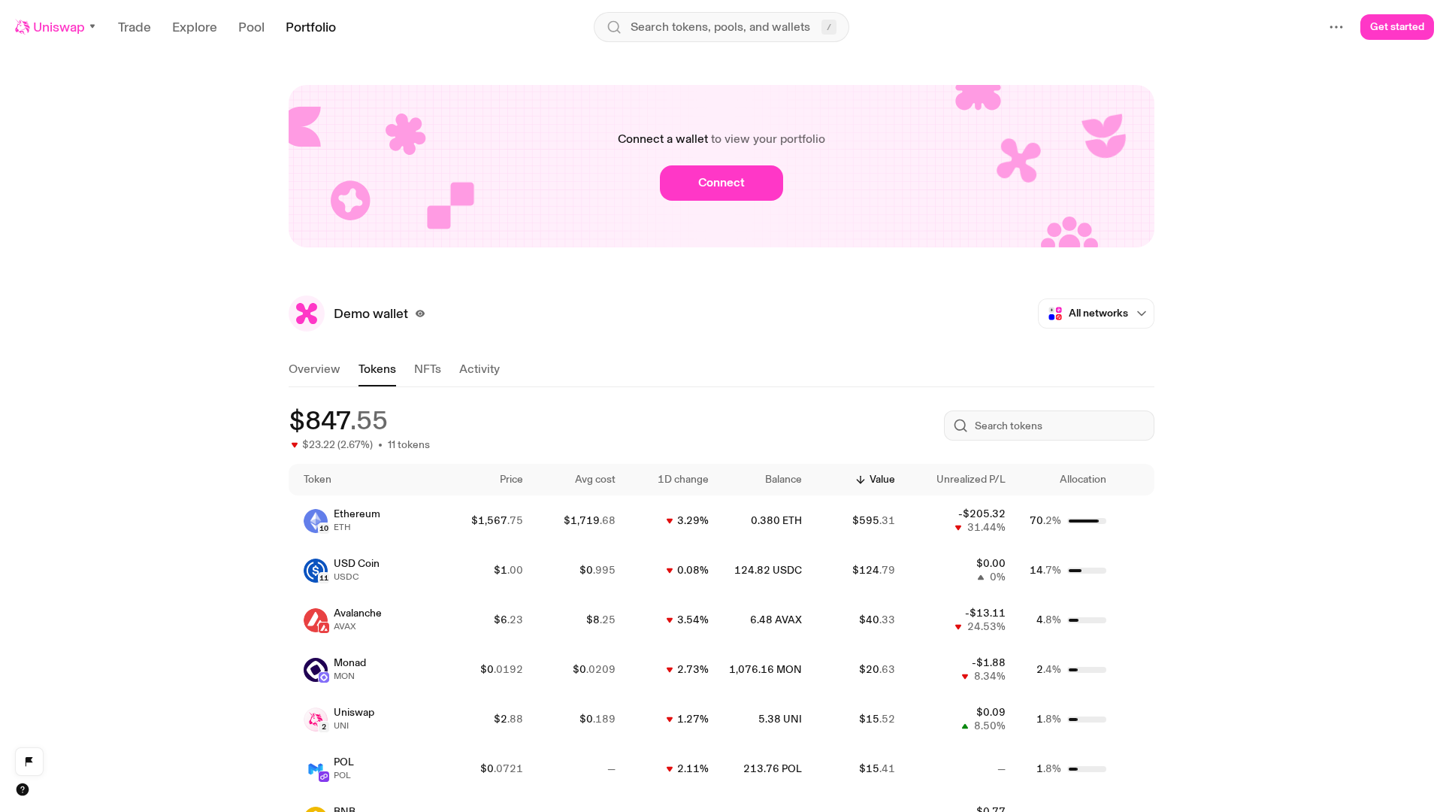Sort by the Unrealized P/L column header

coord(971,480)
